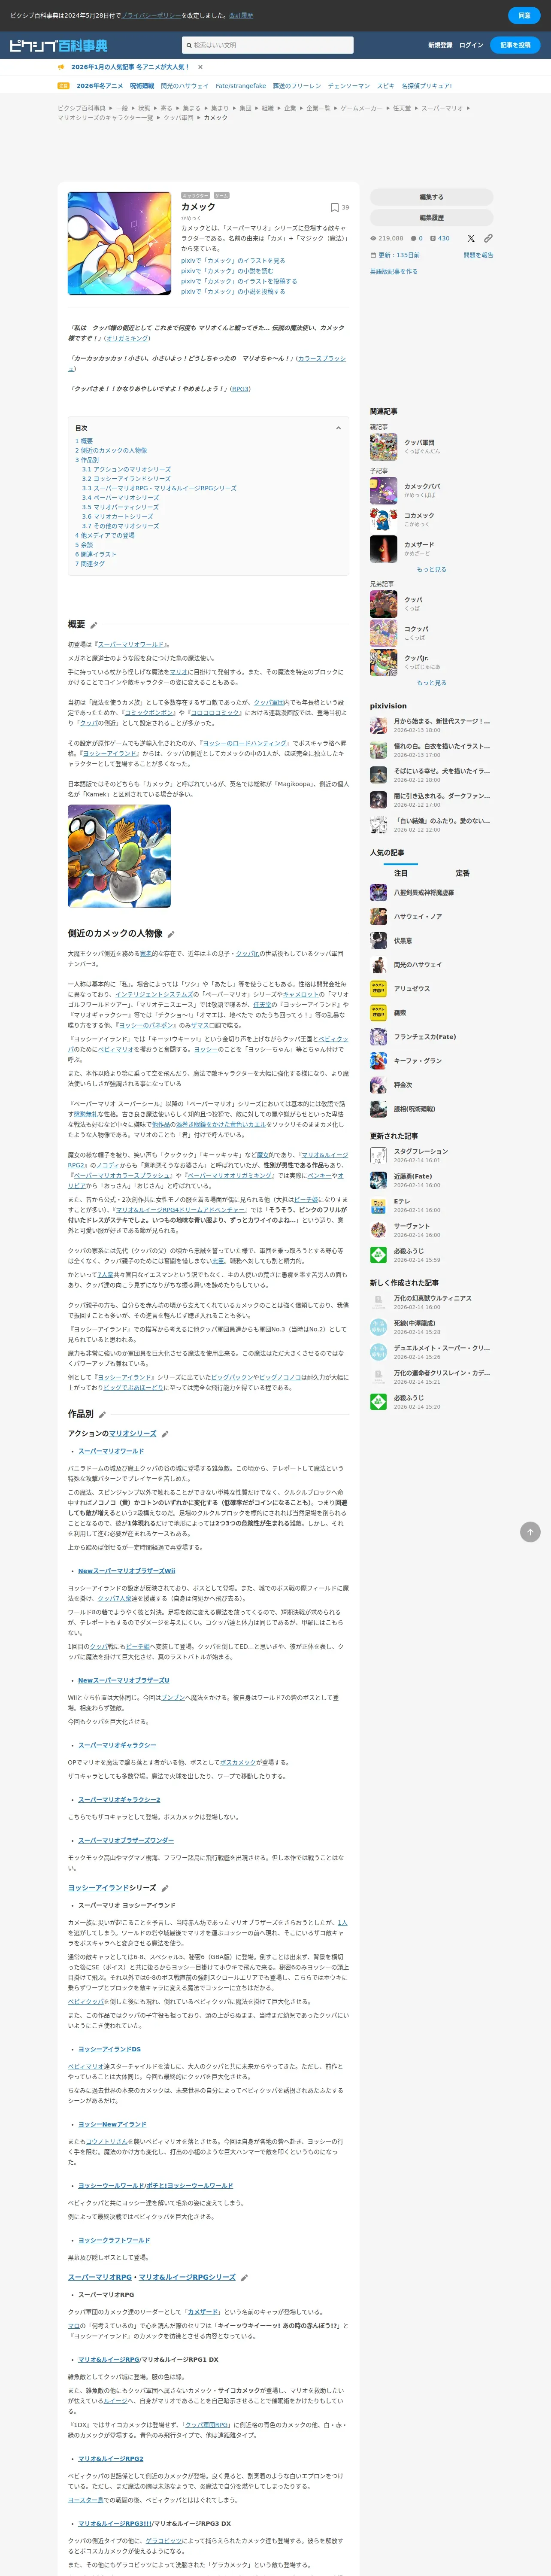Edit the 概要 section via its pencil icon

tap(94, 625)
